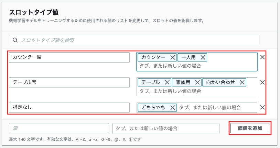Delete the 指定なし slot value row

(262, 107)
